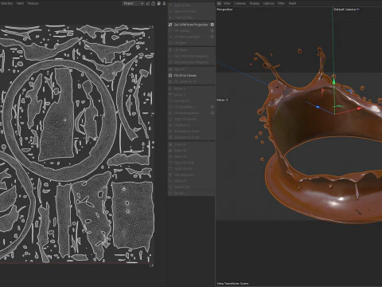Click the green Y-axis arrow handle
Screen dimensions: 382x287
(x=333, y=81)
